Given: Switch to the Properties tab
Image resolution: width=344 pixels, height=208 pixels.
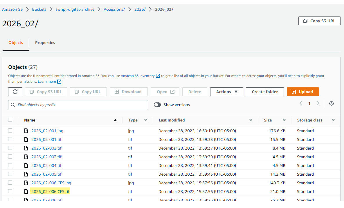Looking at the screenshot, I should [45, 43].
